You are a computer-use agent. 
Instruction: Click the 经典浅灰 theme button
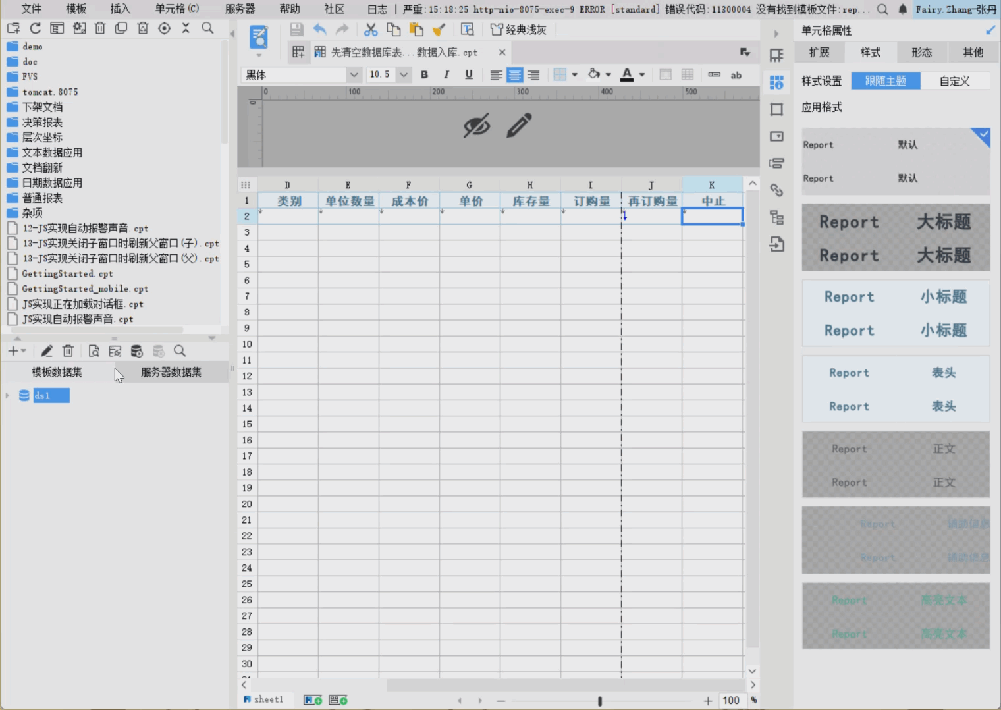[519, 30]
